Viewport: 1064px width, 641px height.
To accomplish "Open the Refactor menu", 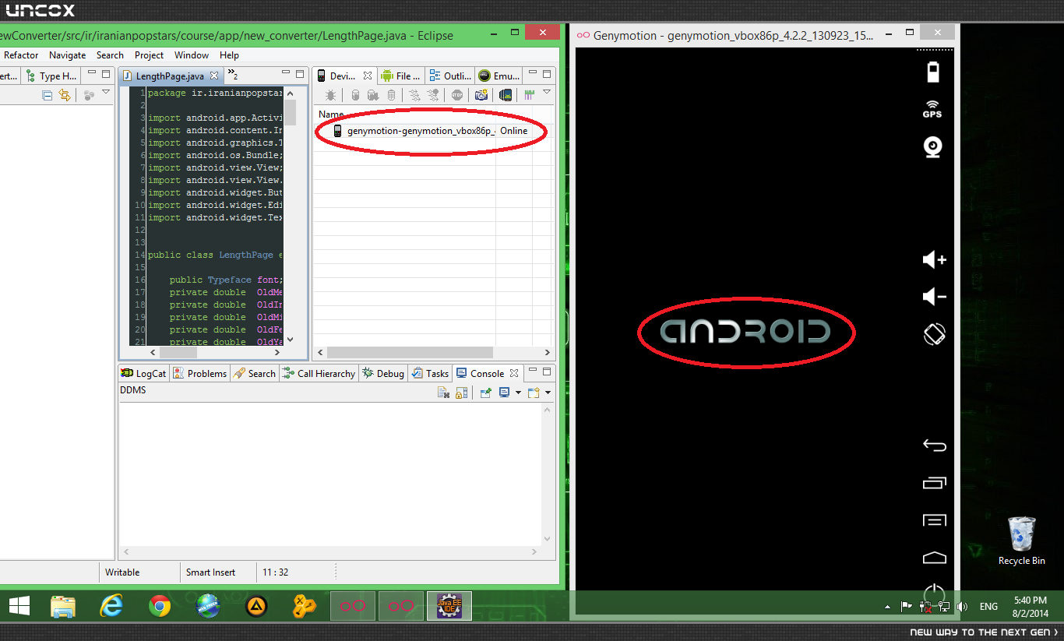I will click(x=21, y=55).
